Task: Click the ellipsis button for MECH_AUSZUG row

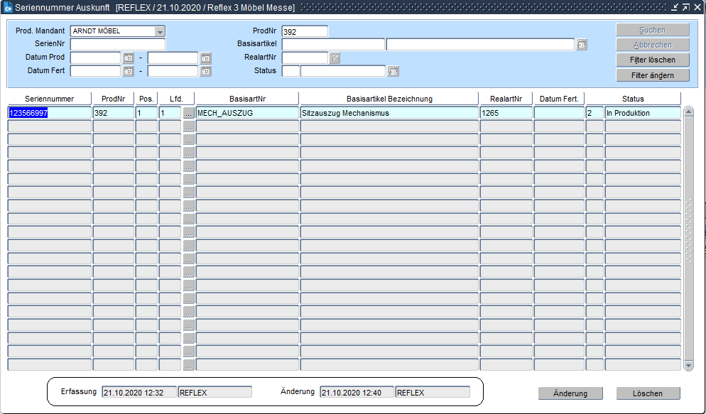Action: coord(188,113)
